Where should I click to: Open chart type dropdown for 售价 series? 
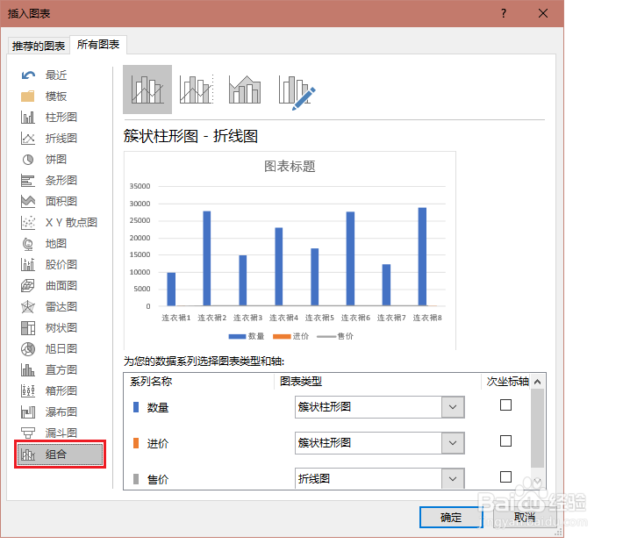(x=453, y=479)
